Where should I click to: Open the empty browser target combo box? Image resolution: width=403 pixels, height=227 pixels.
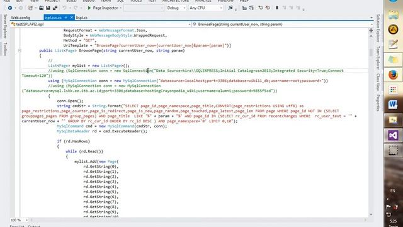144,8
